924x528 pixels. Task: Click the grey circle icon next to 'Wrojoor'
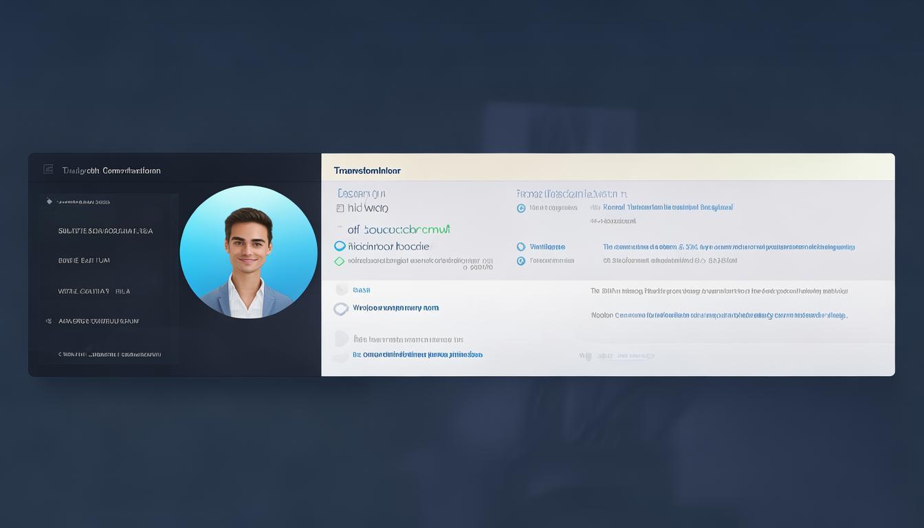click(340, 309)
